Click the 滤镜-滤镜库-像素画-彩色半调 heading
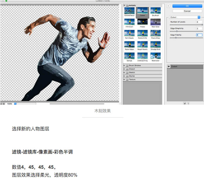This screenshot has height=181, width=204. (x=42, y=152)
